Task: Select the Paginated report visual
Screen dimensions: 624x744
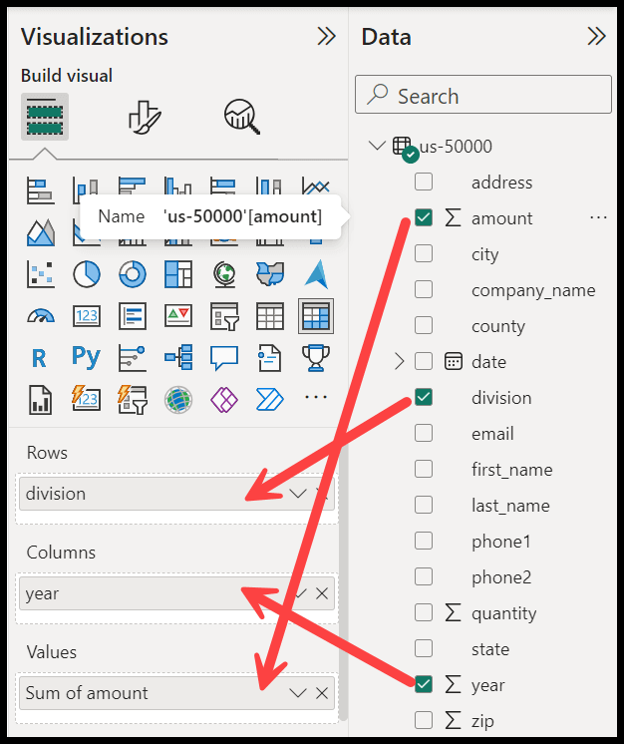Action: (x=40, y=400)
